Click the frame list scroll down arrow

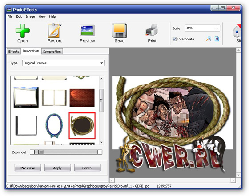pos(101,142)
